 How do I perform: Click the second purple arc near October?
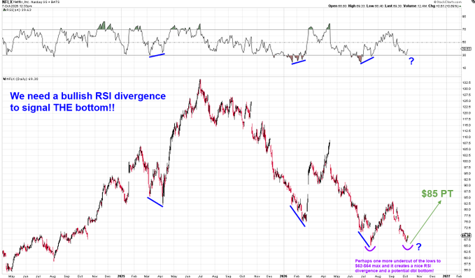coord(408,247)
